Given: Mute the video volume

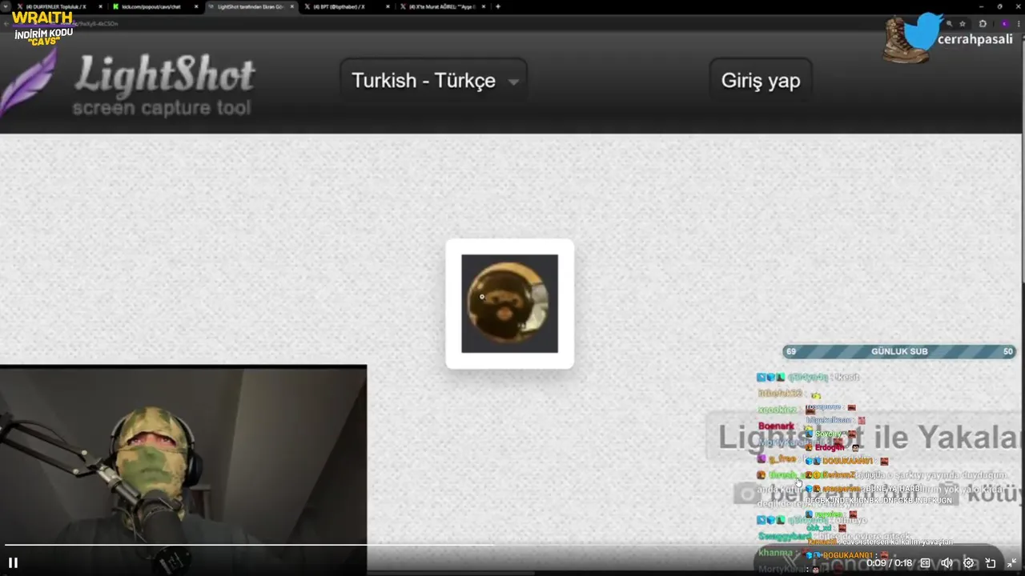Looking at the screenshot, I should [x=947, y=562].
